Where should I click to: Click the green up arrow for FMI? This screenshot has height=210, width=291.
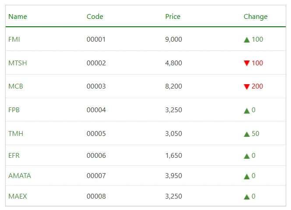pyautogui.click(x=247, y=40)
